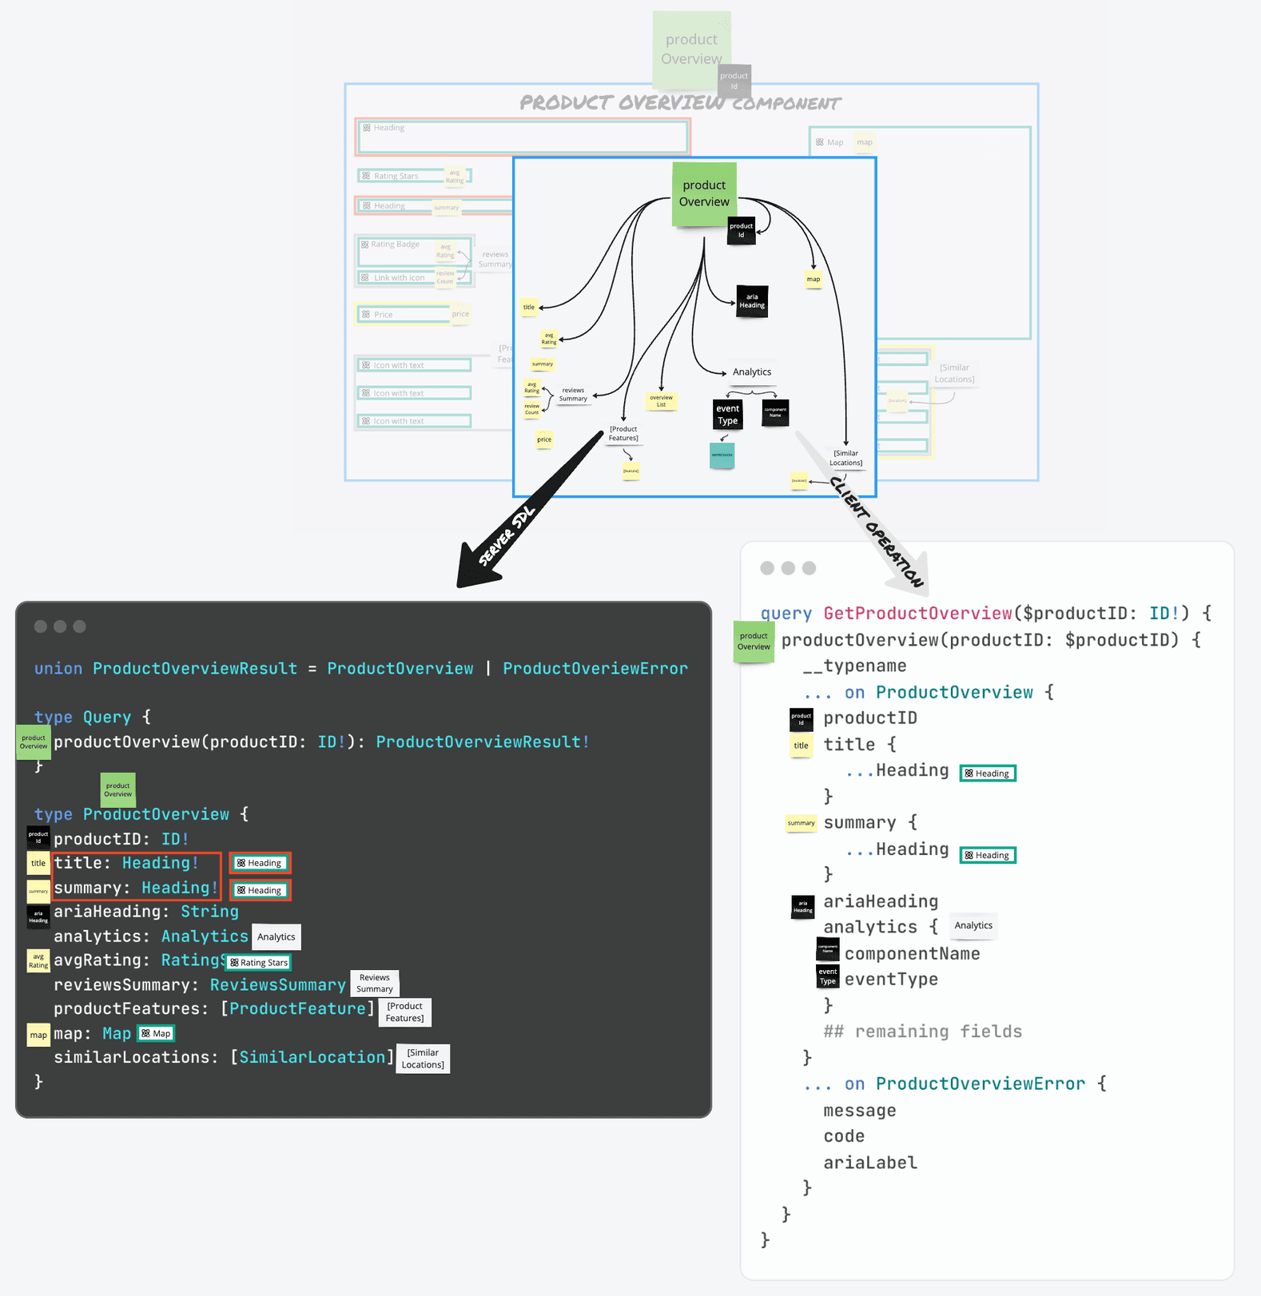Click the large green product Overview note in blue frame
Image resolution: width=1261 pixels, height=1296 pixels.
(x=704, y=194)
